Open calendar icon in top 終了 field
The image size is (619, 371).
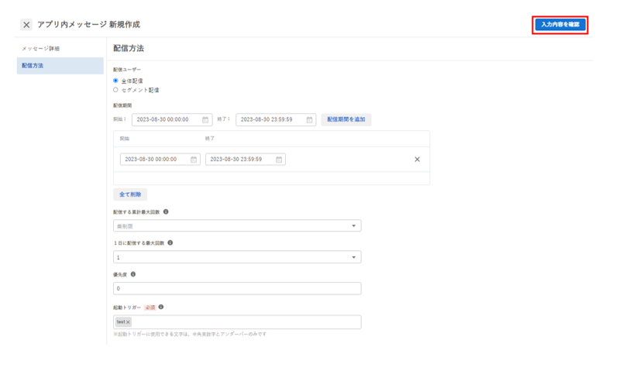pos(310,119)
